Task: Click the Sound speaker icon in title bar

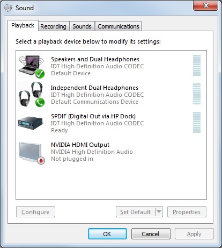Action: pyautogui.click(x=8, y=8)
